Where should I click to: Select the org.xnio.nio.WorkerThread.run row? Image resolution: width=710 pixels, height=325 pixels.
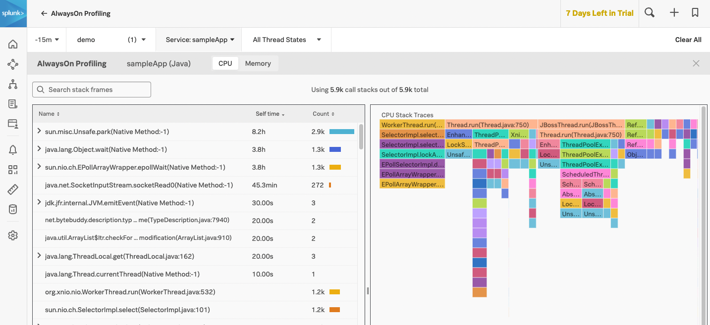pos(195,292)
